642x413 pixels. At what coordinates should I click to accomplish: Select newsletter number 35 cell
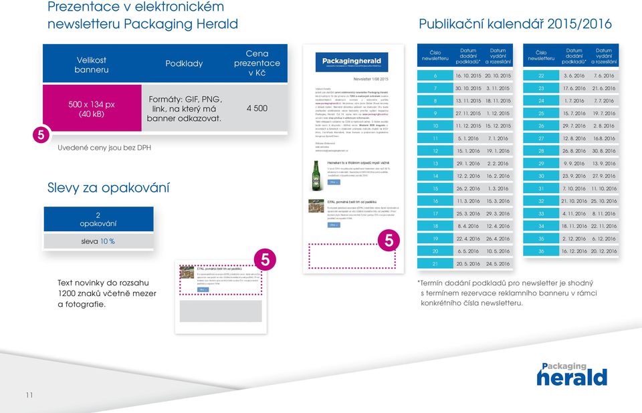tap(541, 239)
